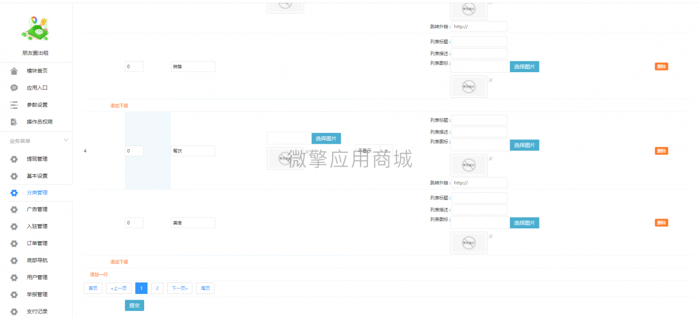
Task: Submit the form with 提交
Action: [134, 305]
